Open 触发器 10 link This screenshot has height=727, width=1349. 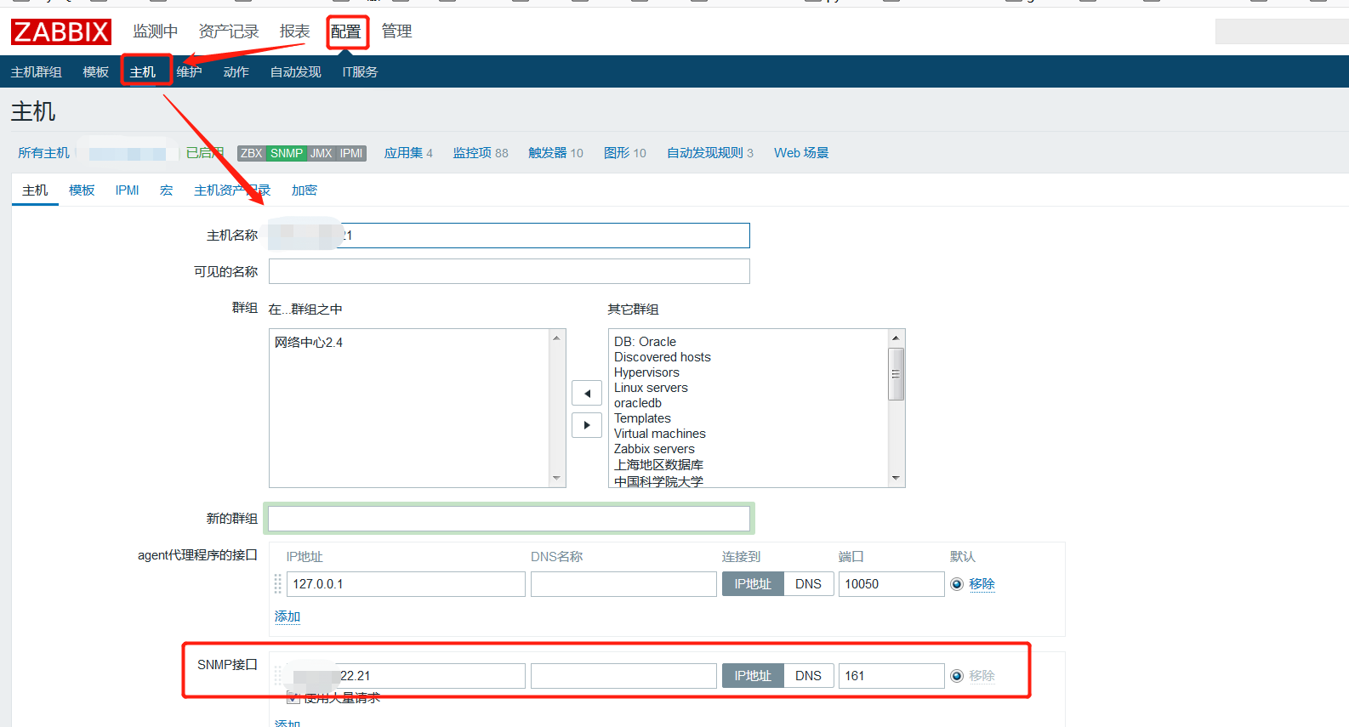(x=555, y=153)
